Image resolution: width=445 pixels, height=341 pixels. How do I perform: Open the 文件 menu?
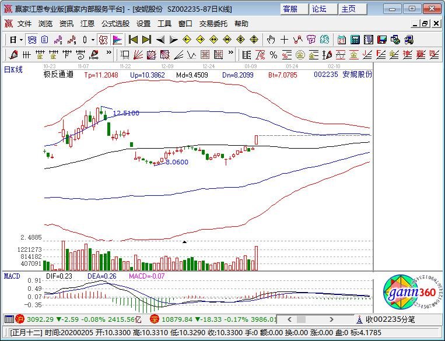coord(24,24)
